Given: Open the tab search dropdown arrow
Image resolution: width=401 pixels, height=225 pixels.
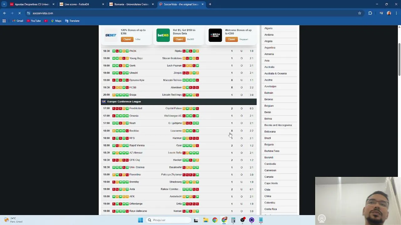Looking at the screenshot, I should point(4,4).
